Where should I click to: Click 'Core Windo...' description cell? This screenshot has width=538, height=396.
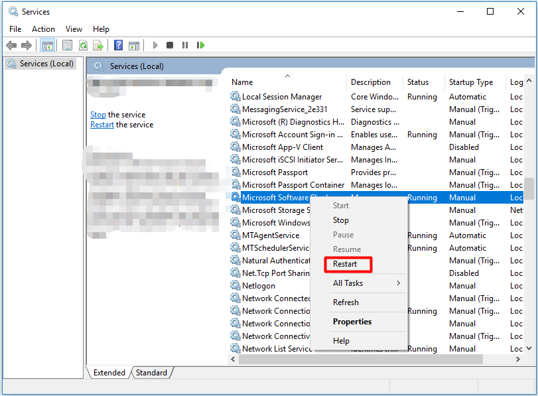coord(374,97)
